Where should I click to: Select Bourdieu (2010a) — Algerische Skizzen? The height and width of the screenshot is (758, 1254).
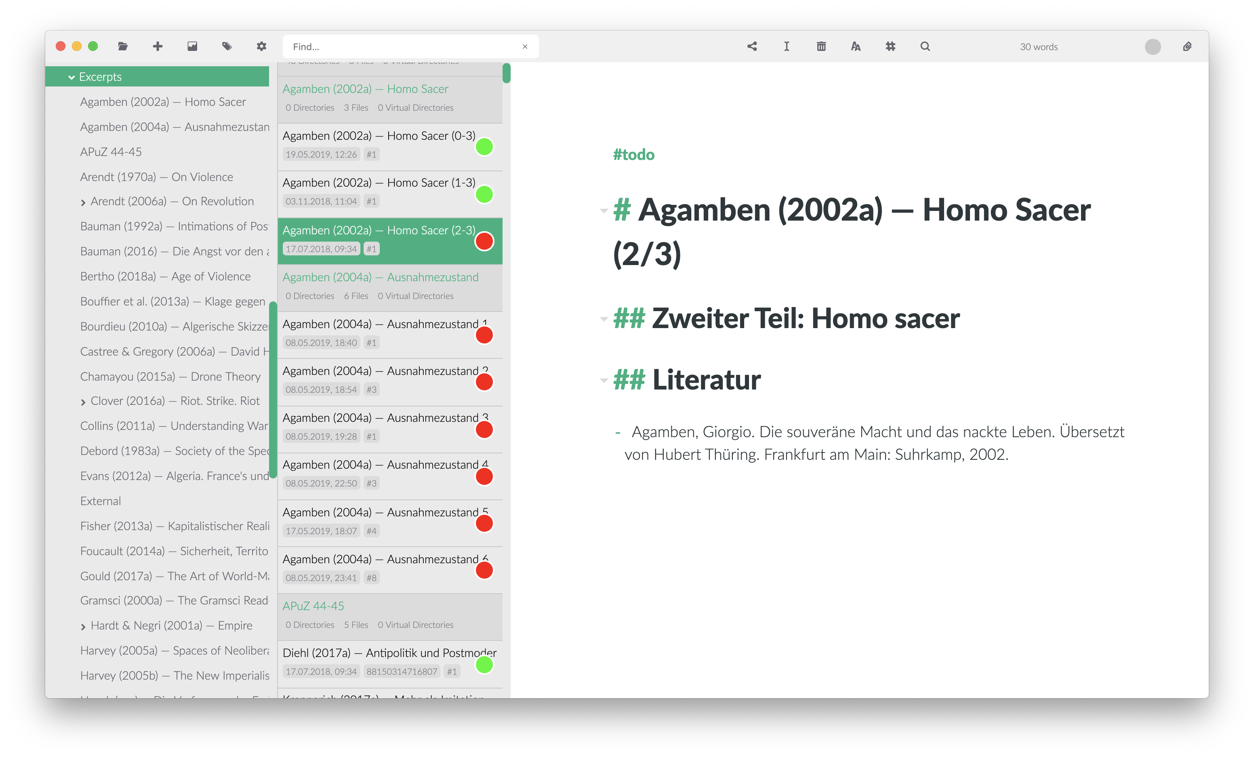pyautogui.click(x=175, y=326)
